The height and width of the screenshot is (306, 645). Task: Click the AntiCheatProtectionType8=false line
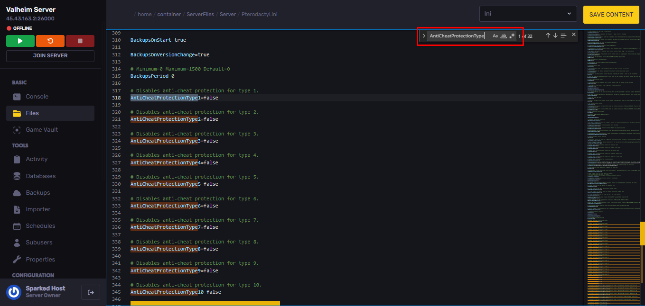(x=174, y=249)
